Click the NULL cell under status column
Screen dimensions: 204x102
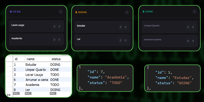point(53,93)
